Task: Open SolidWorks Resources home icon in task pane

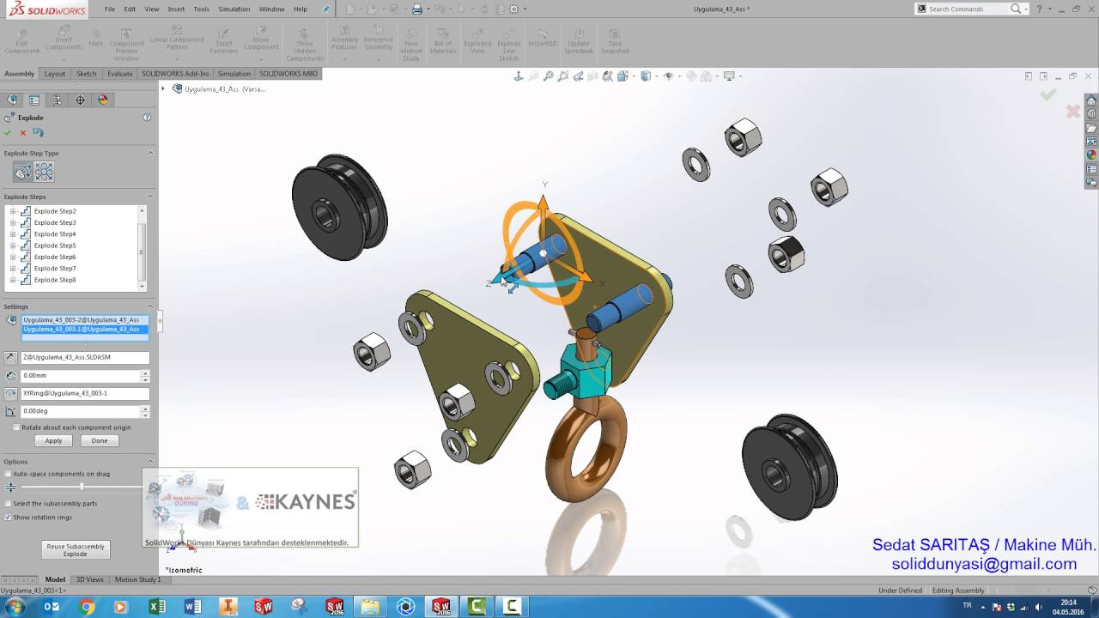Action: point(1091,100)
